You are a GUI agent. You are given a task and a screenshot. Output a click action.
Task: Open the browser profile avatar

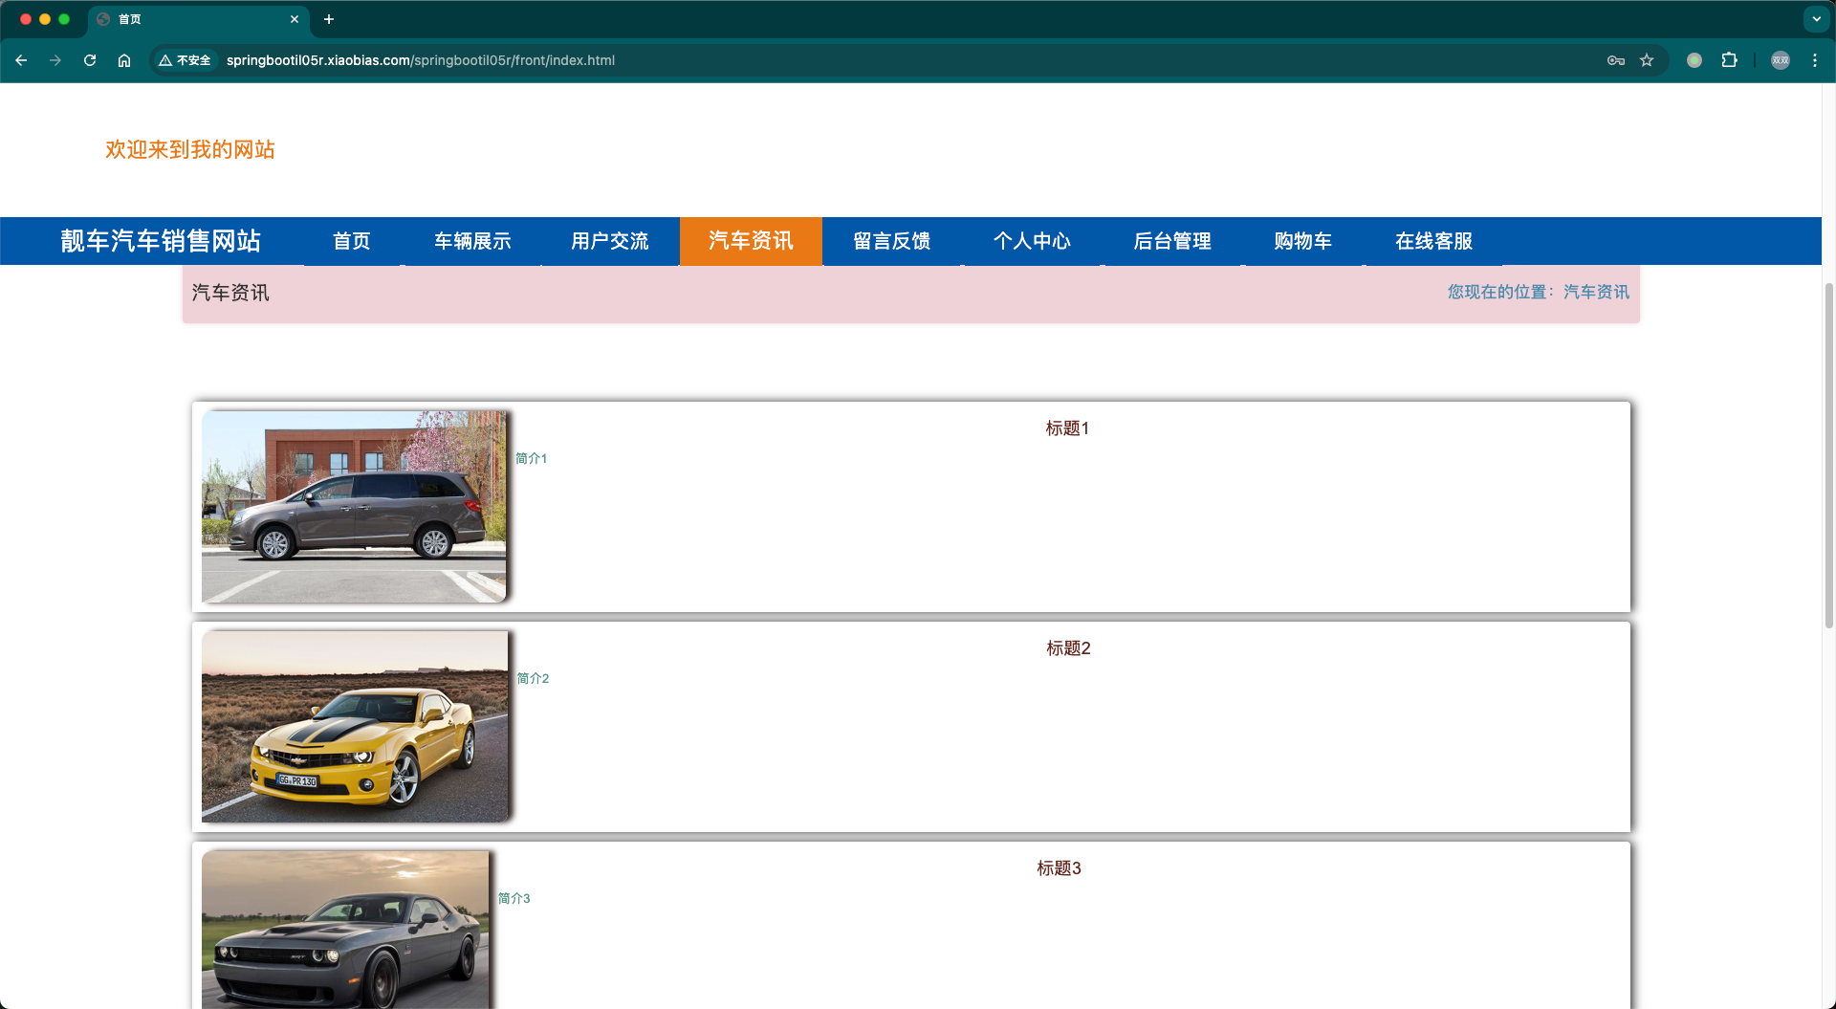click(x=1781, y=60)
